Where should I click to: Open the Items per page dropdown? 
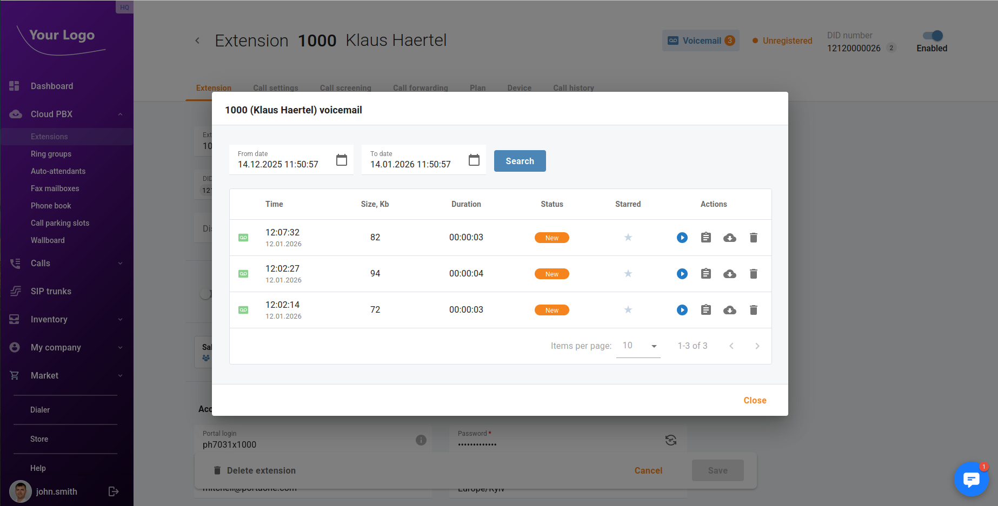[638, 346]
